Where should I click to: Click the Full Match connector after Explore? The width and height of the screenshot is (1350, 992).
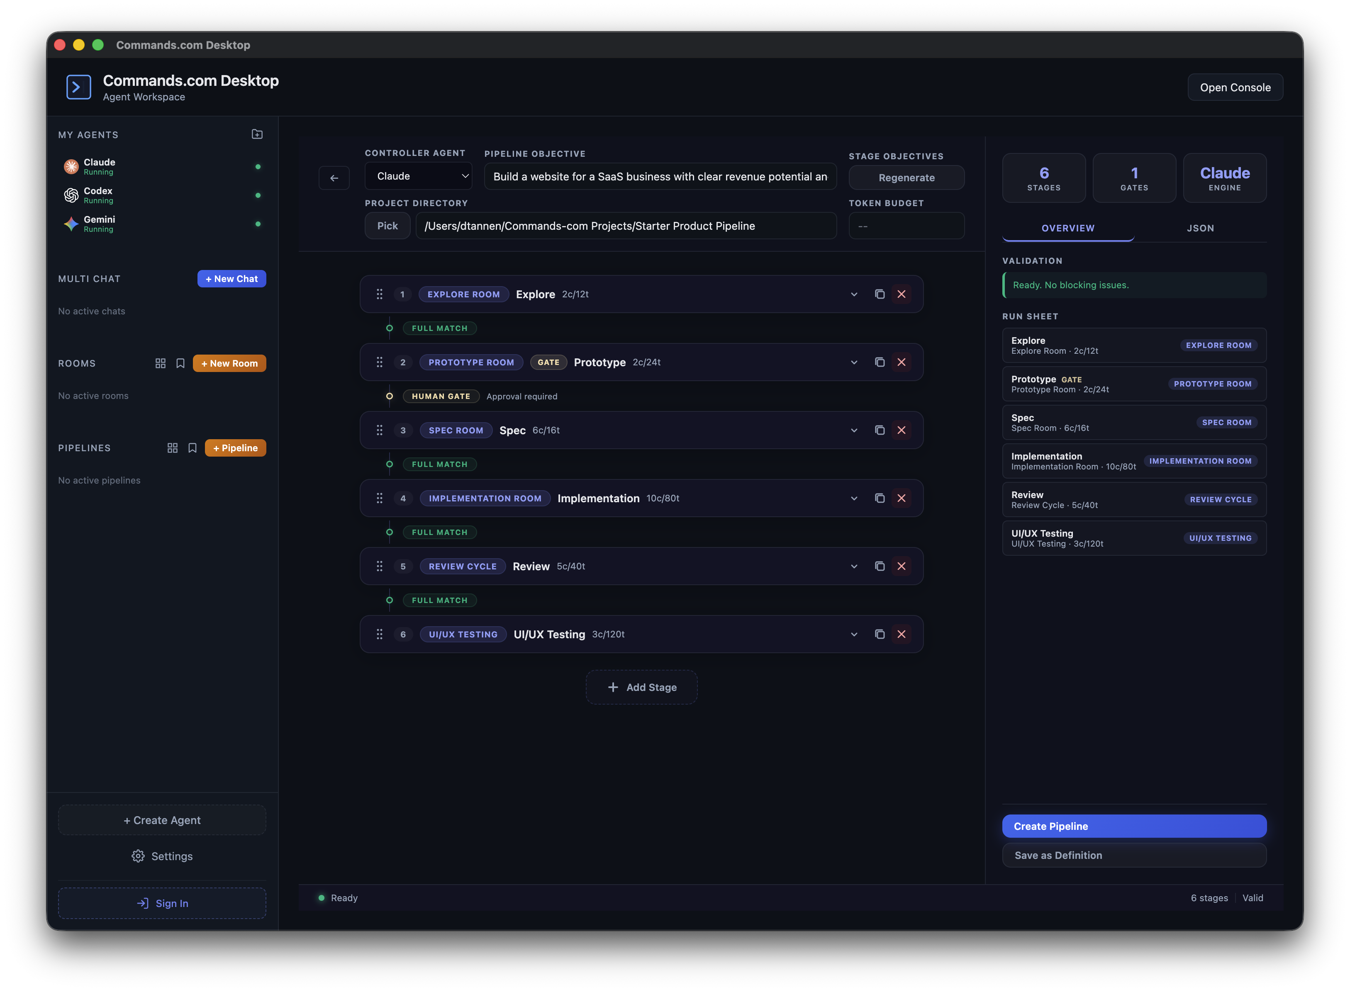pos(440,328)
